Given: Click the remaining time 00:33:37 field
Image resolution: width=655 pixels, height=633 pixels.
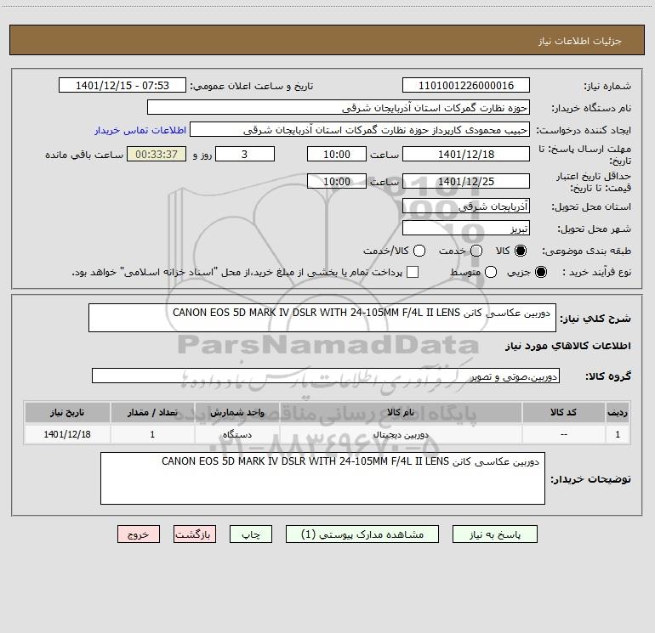Looking at the screenshot, I should coord(157,154).
